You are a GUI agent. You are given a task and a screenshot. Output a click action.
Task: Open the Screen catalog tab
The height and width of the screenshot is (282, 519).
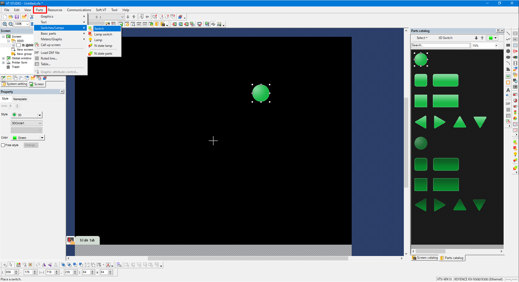425,258
